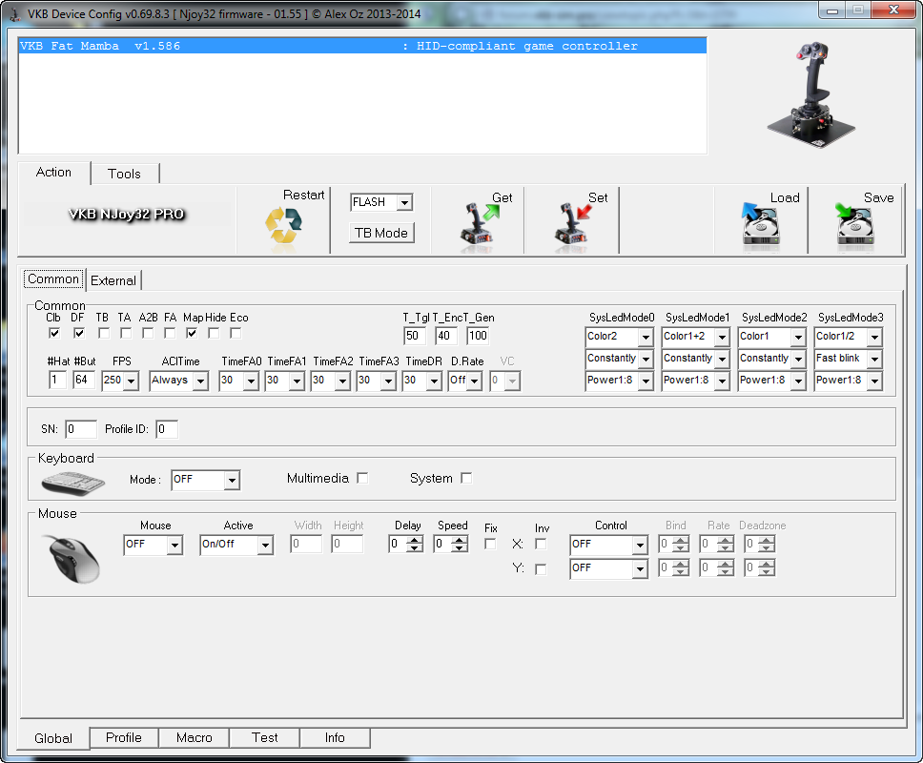Open the Macro bottom tab

pos(194,737)
